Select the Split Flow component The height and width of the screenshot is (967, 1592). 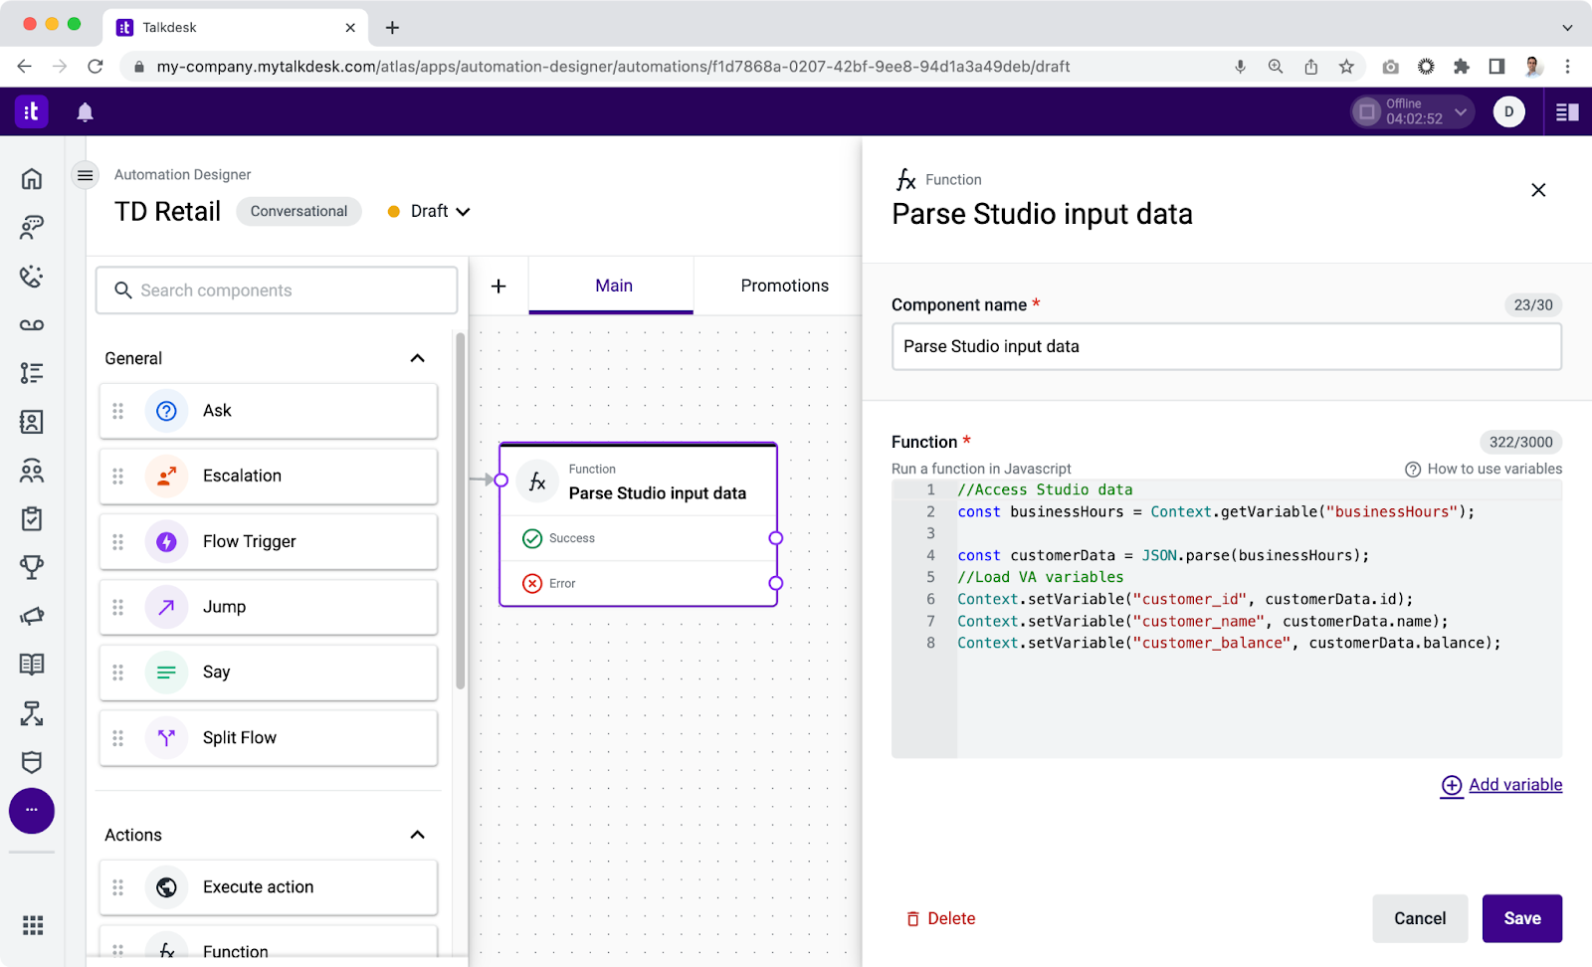click(269, 738)
